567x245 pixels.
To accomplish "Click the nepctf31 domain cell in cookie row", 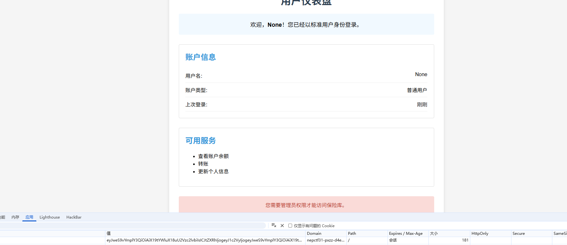I will pyautogui.click(x=326, y=240).
